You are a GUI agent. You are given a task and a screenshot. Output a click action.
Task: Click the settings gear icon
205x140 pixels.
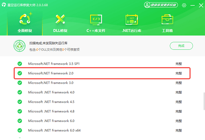point(184,5)
